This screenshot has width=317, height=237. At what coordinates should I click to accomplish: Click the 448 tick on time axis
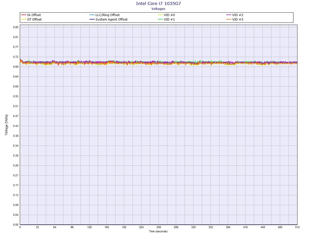click(263, 227)
